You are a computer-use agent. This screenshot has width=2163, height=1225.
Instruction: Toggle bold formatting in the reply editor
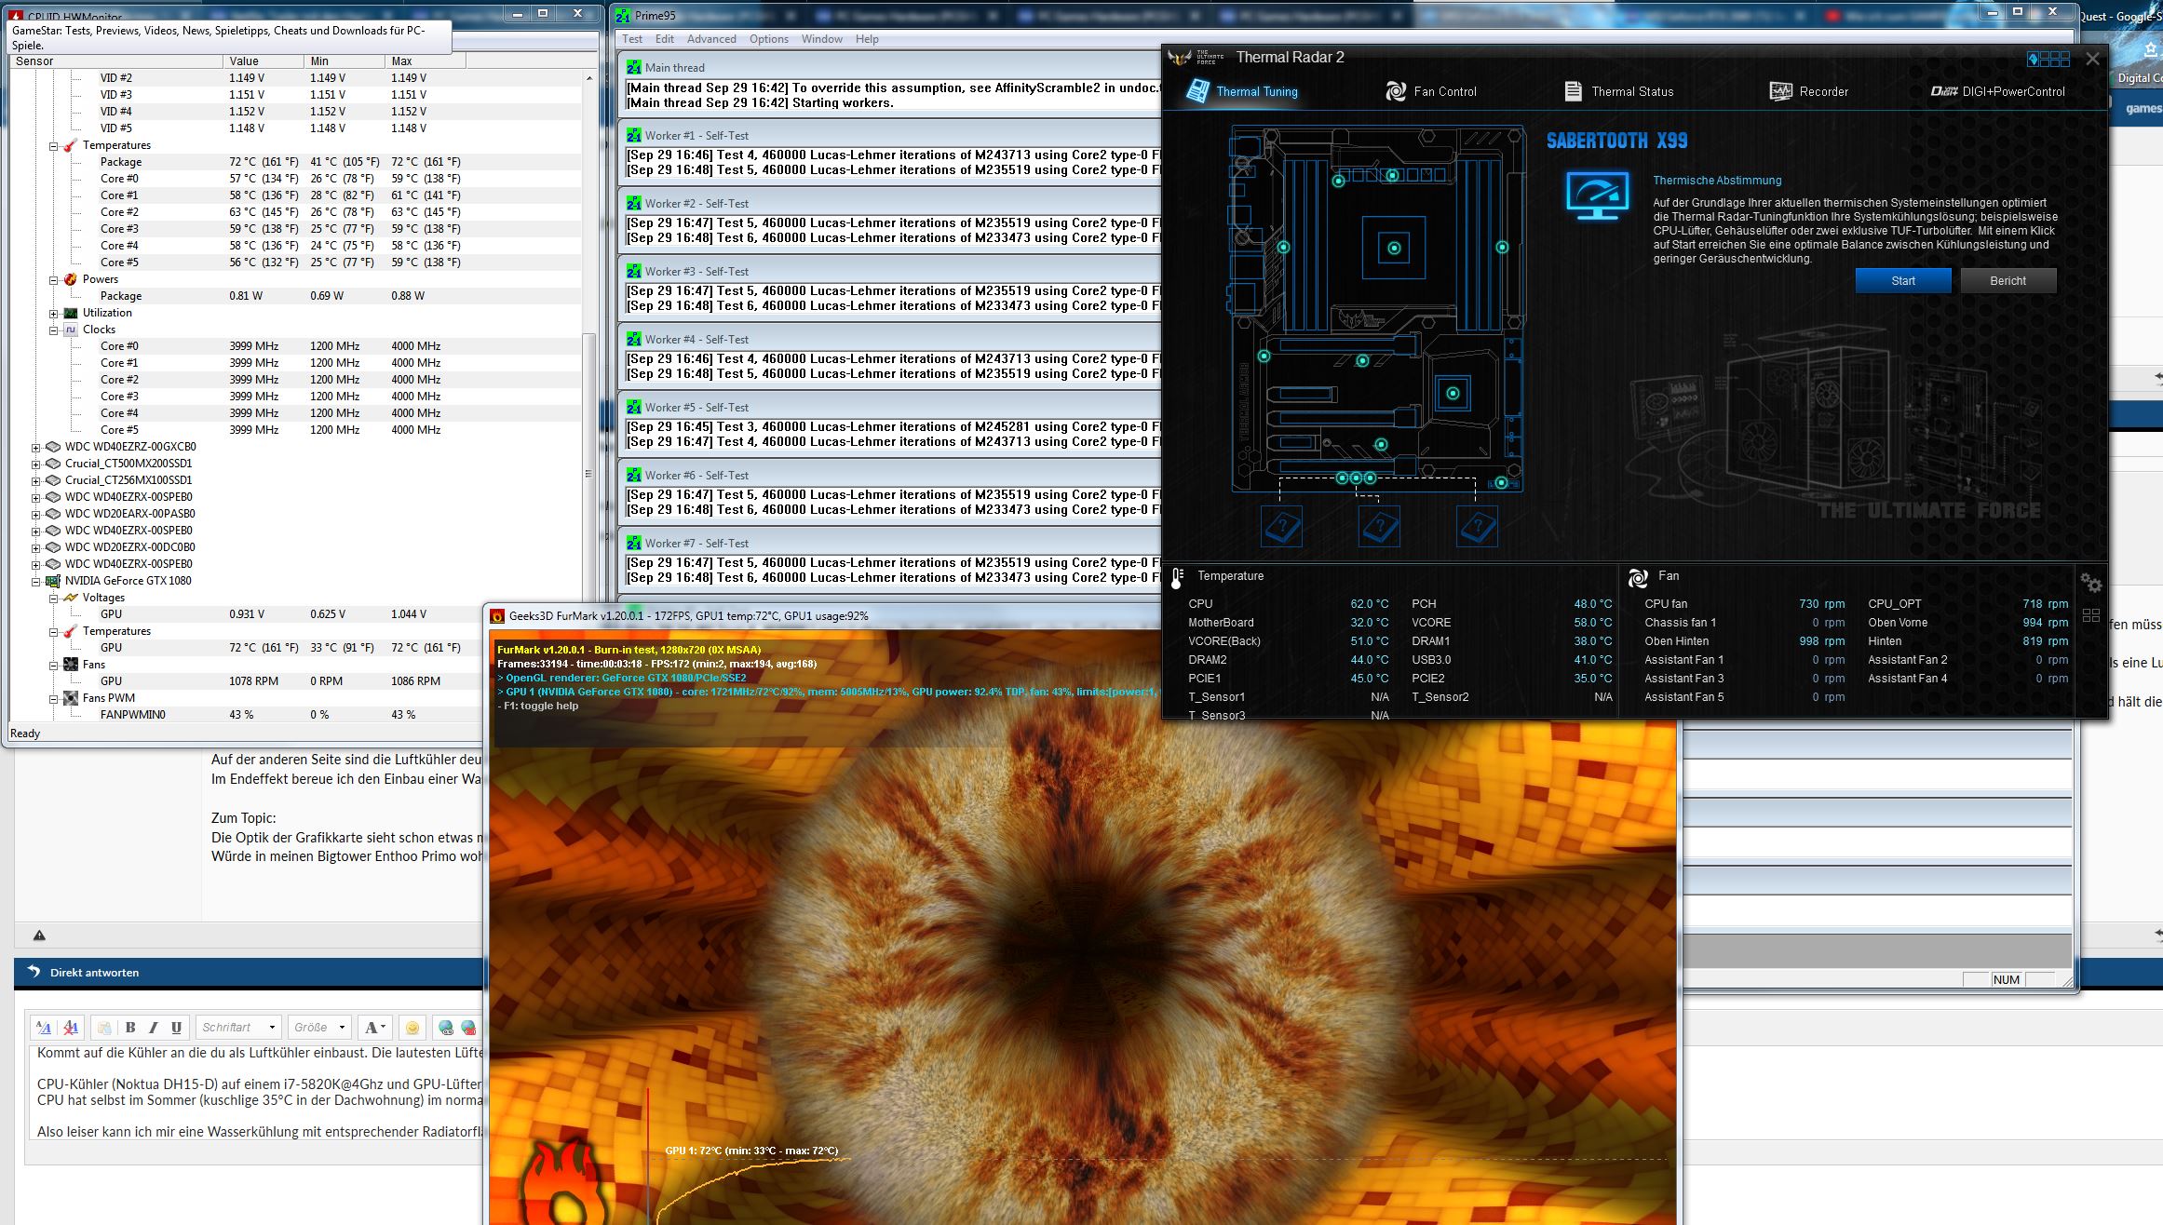pos(130,1028)
